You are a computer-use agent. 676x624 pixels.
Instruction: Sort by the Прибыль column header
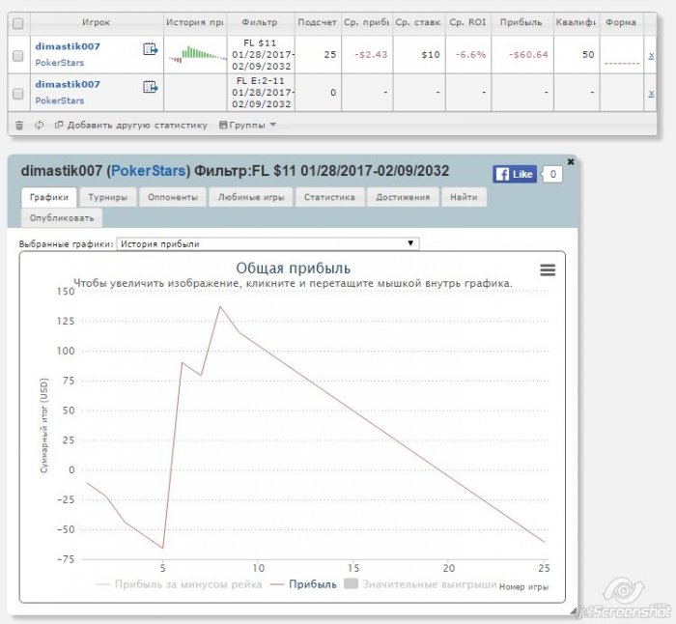(521, 22)
